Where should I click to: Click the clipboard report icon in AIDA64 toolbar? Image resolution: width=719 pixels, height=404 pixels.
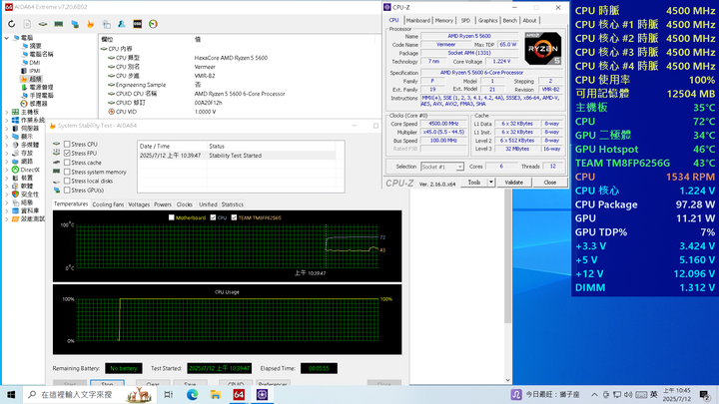(x=107, y=24)
